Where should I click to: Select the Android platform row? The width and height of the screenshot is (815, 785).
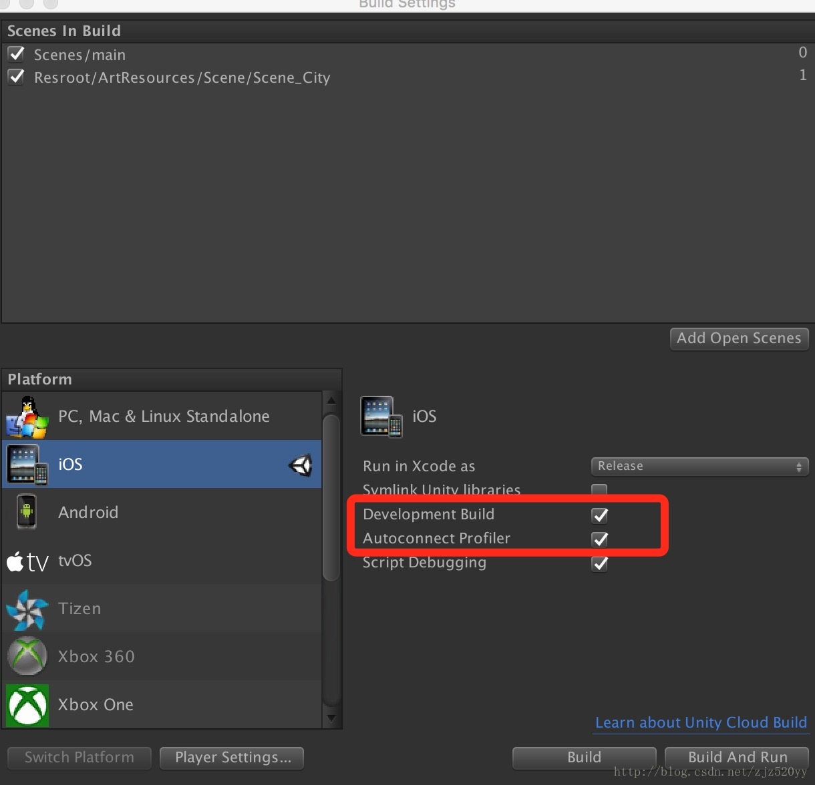[x=162, y=513]
